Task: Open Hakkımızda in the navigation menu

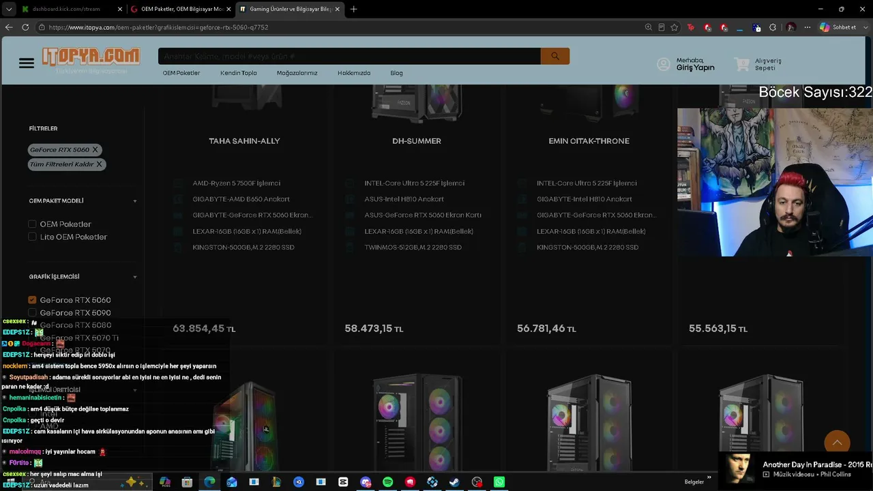Action: tap(354, 73)
